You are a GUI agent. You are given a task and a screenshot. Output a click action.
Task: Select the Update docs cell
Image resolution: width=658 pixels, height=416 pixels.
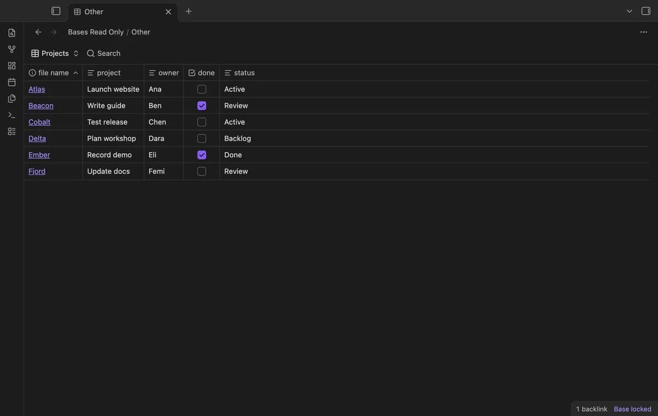113,171
